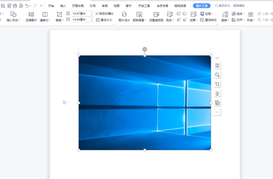Click stepper arrows of 10.47厘米 field
Screen dimensions: 273x179
click(92, 14)
